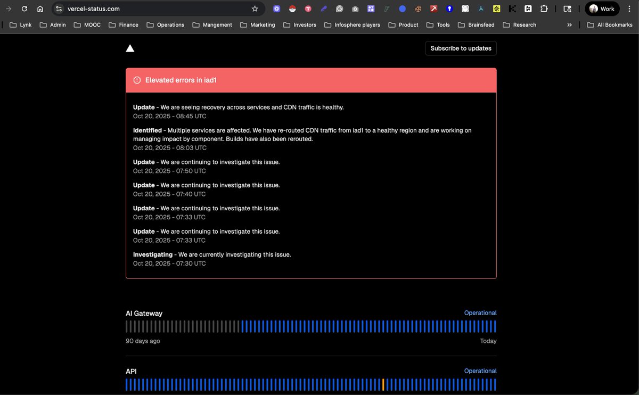Click the Oct 20, 2025 - 08:45 UTC timestamp
Viewport: 639px width, 395px height.
click(170, 116)
